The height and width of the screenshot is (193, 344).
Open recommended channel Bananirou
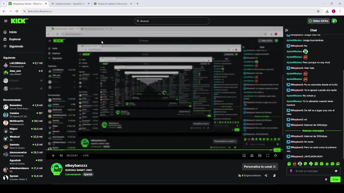[x=23, y=107]
